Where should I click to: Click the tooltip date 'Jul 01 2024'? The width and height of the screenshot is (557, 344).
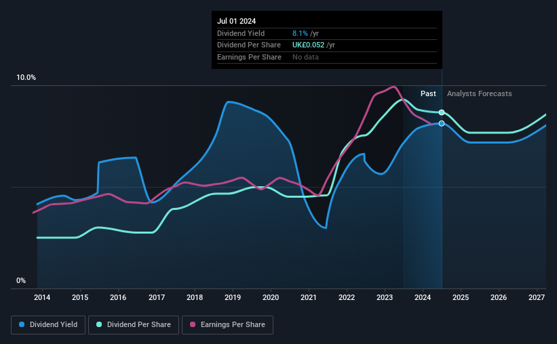[x=236, y=21]
